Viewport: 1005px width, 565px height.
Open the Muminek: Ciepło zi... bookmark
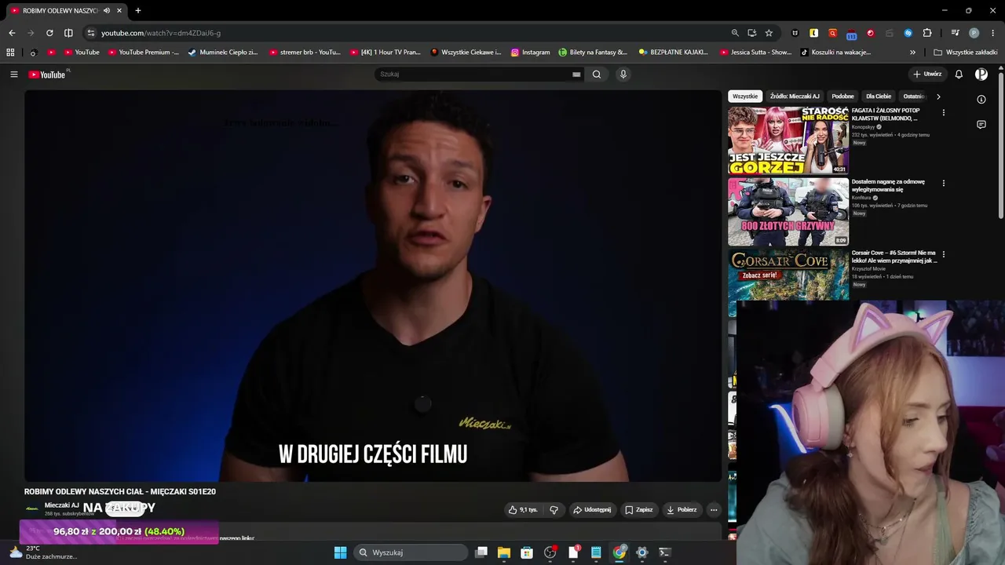[223, 53]
